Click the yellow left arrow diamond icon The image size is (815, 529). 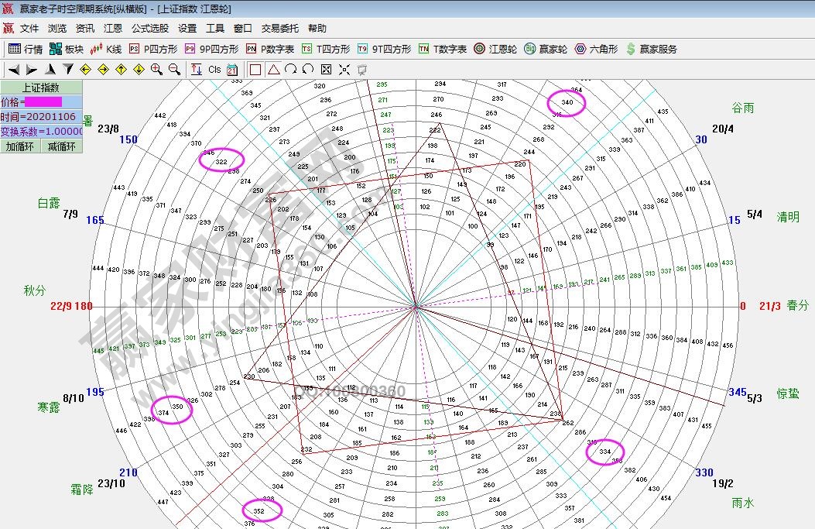tap(85, 70)
